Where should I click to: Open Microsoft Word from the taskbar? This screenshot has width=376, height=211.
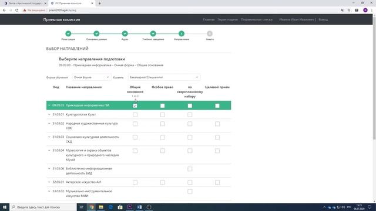(x=139, y=207)
